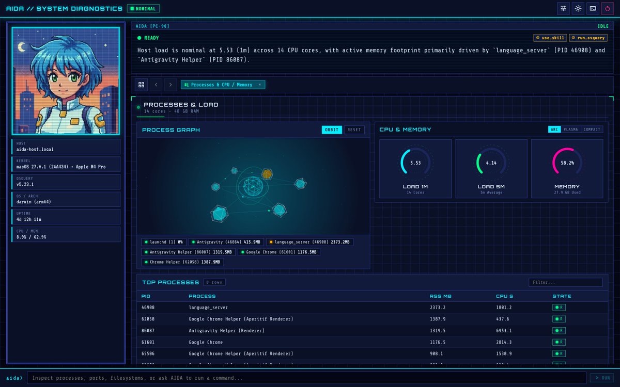This screenshot has width=620, height=387.
Task: Click the Google Chrome (61601) 1176.5MB chip
Action: pos(279,252)
